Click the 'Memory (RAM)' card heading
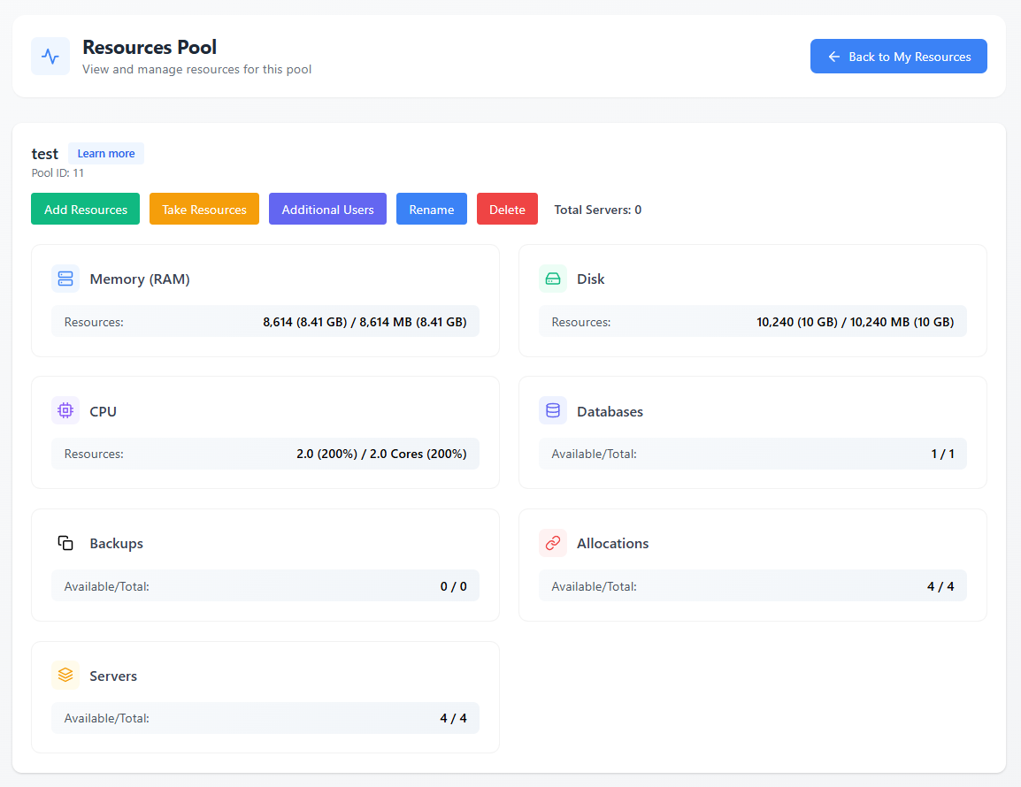This screenshot has width=1021, height=787. [x=140, y=279]
